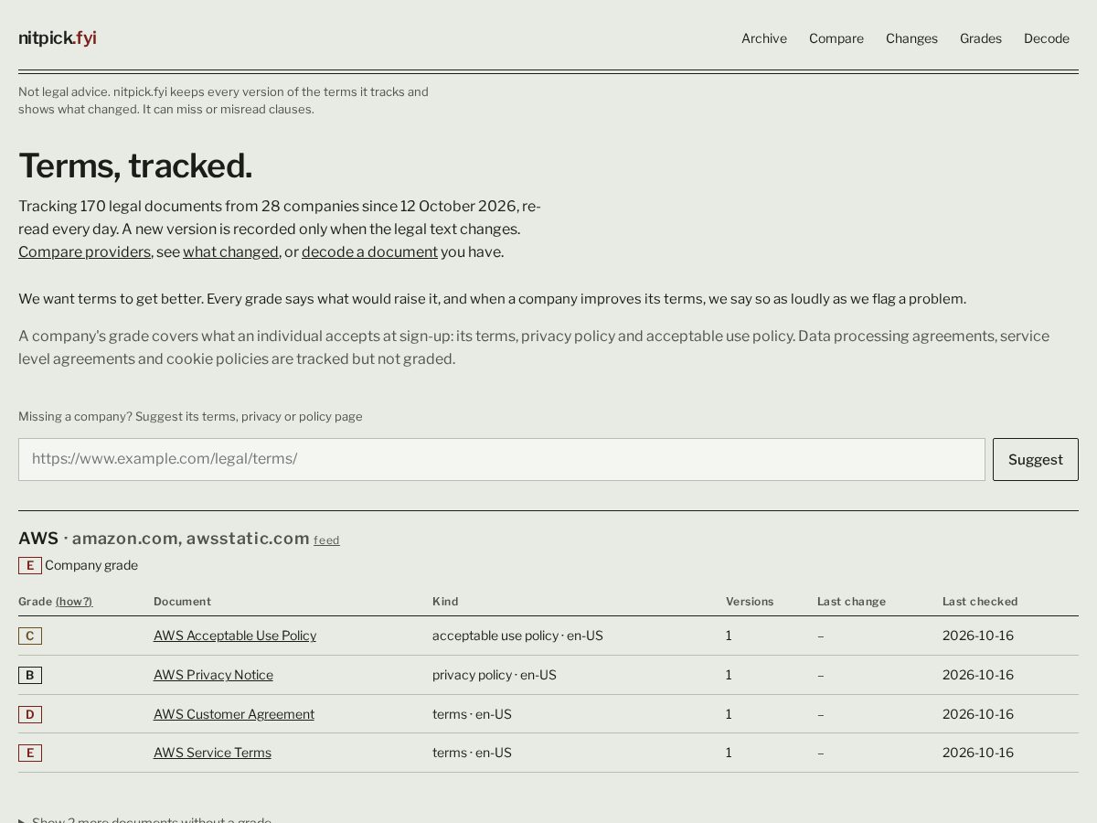This screenshot has height=823, width=1097.
Task: Click the B grade badge for Privacy Notice
Action: click(30, 675)
